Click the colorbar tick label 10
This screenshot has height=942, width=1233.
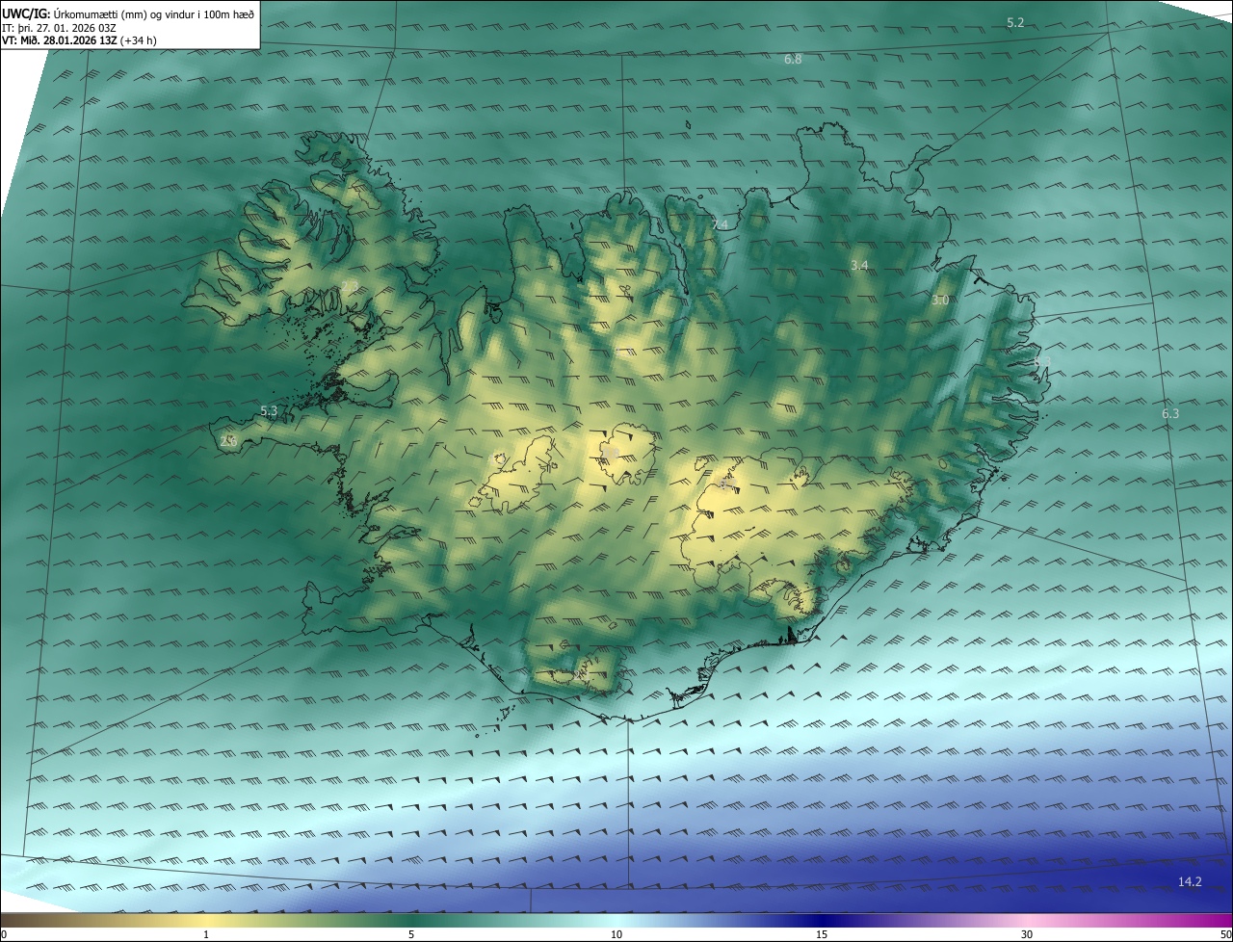616,934
